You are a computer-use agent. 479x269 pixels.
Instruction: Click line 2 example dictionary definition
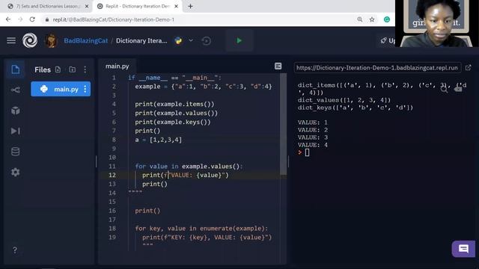(x=204, y=87)
